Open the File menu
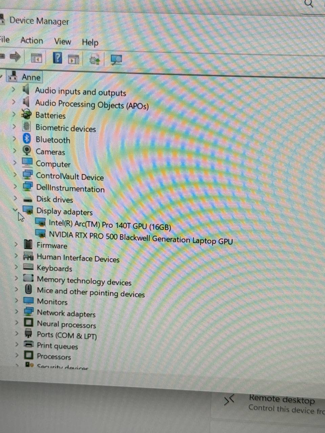The image size is (325, 433). click(x=4, y=40)
